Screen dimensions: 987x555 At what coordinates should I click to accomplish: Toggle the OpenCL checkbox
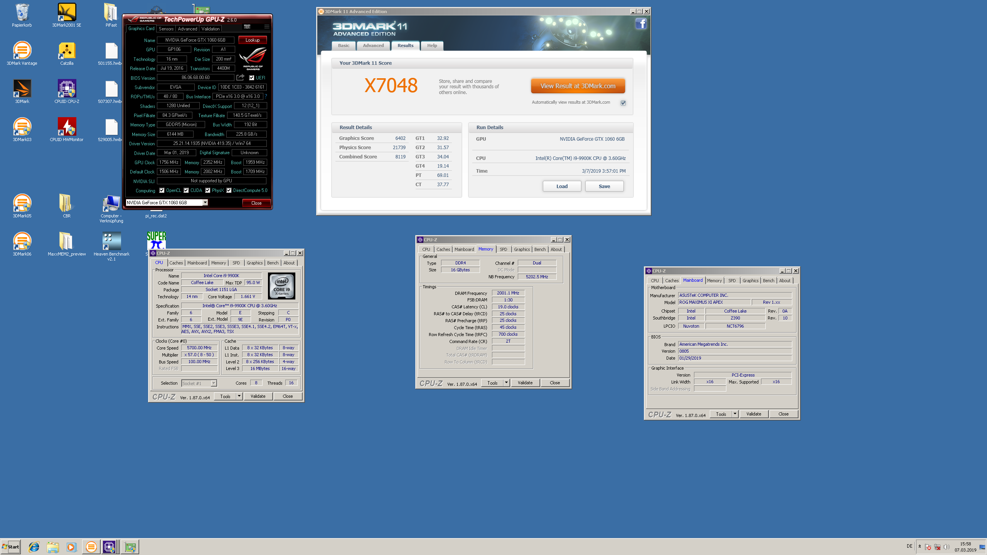[162, 190]
